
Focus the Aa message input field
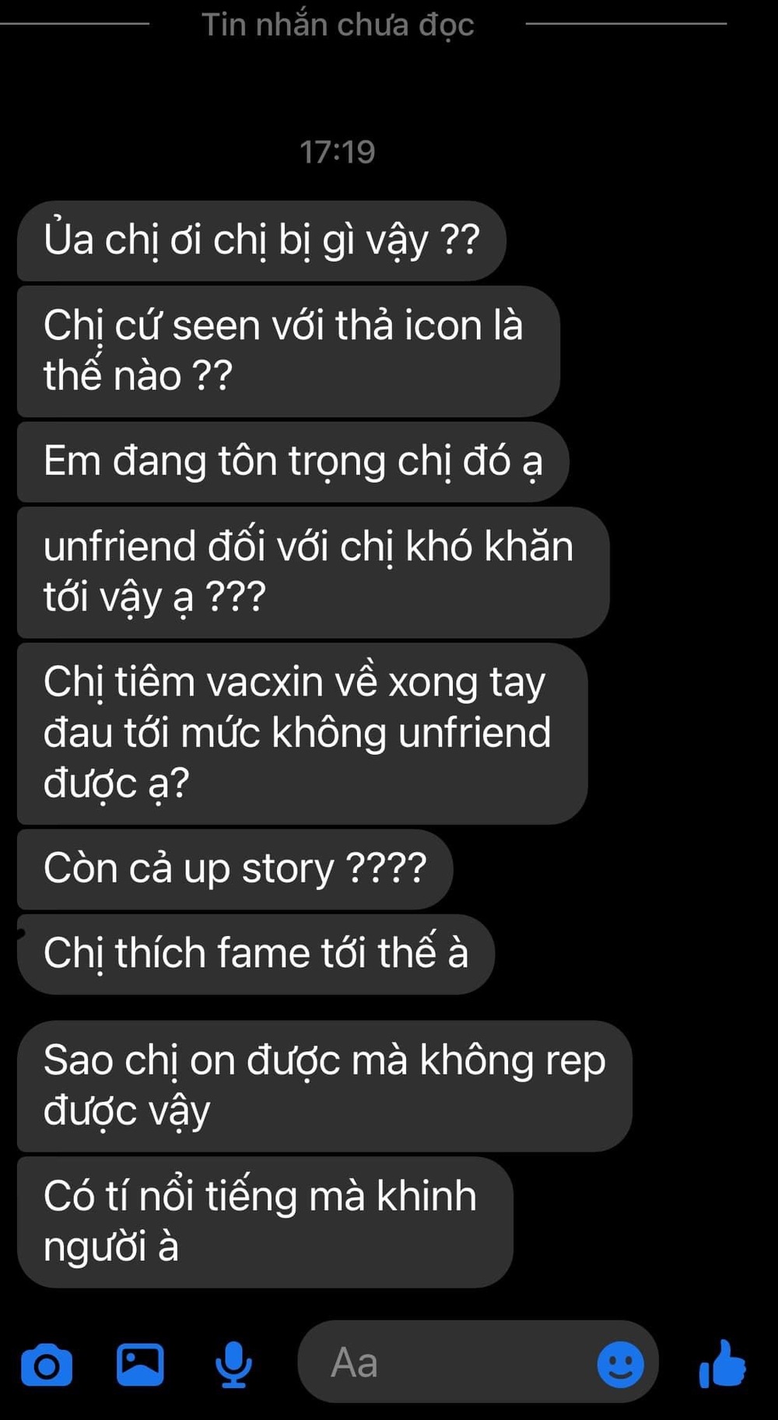[478, 1363]
